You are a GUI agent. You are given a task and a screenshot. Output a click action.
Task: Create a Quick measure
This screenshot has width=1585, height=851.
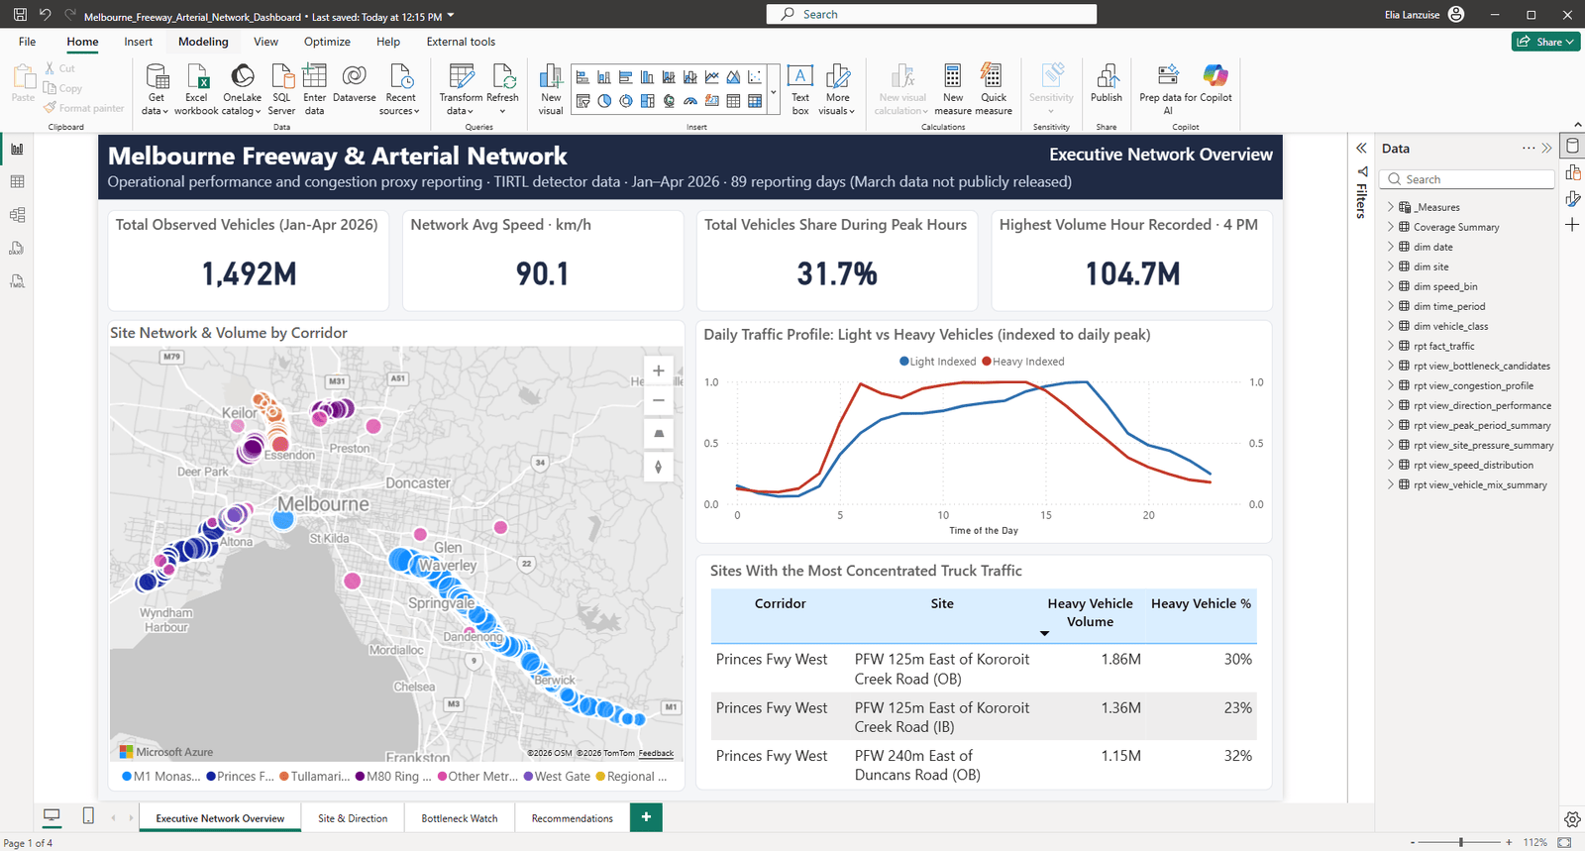click(994, 89)
